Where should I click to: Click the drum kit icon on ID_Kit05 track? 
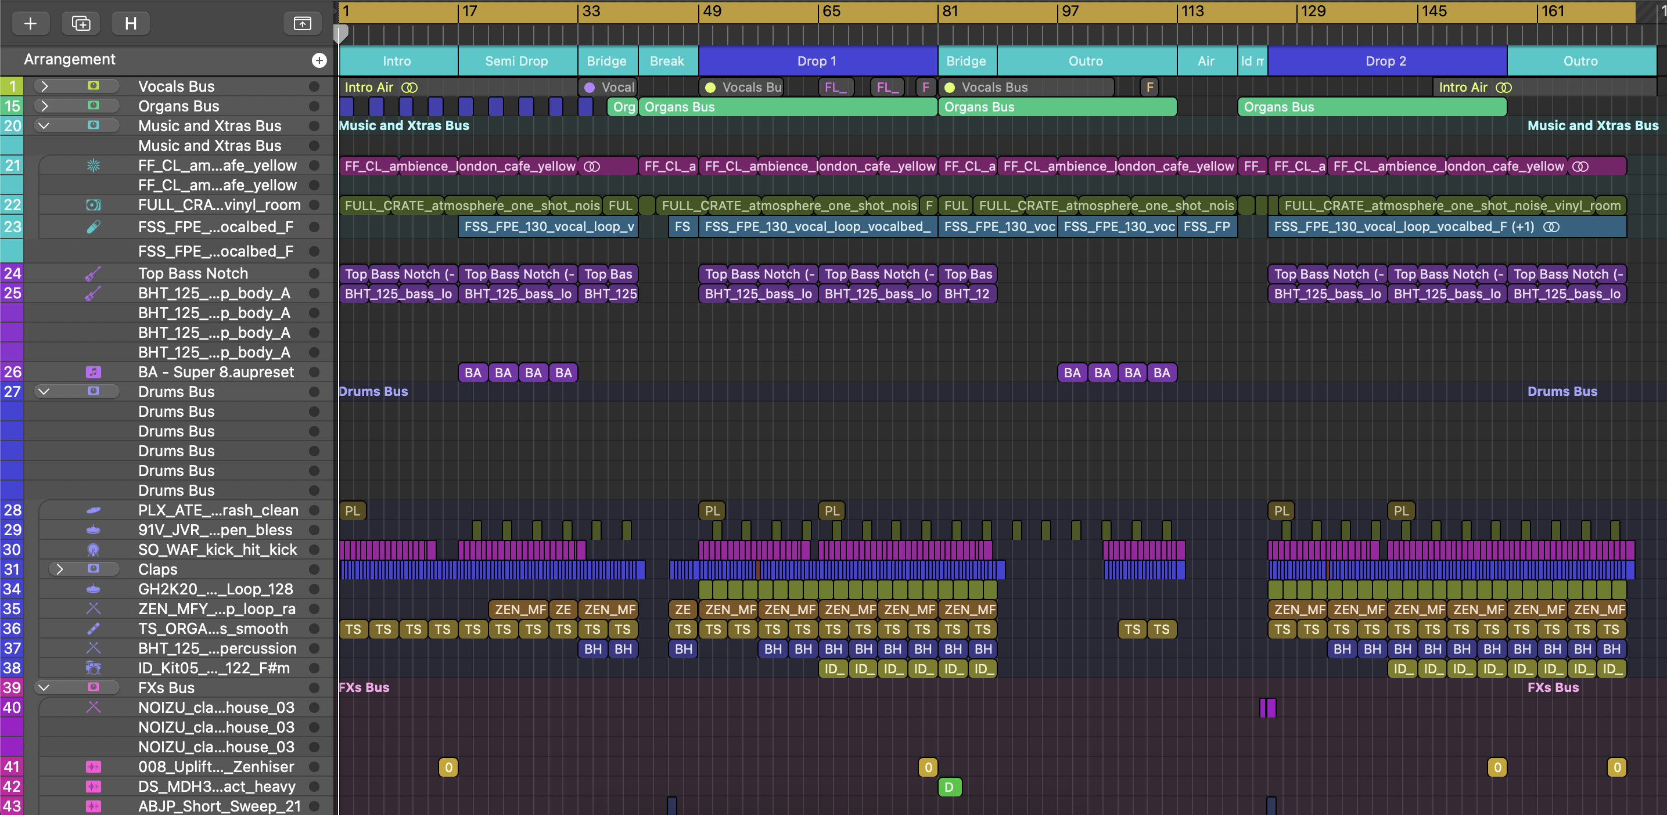pyautogui.click(x=93, y=668)
